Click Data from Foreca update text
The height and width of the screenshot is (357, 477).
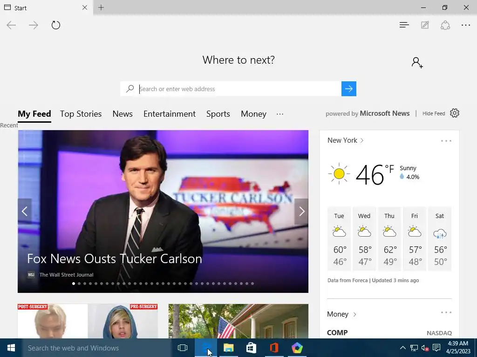(373, 280)
